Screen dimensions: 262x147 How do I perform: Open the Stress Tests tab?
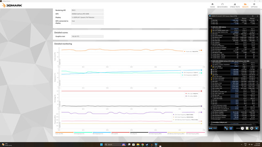pyautogui.click(x=235, y=5)
